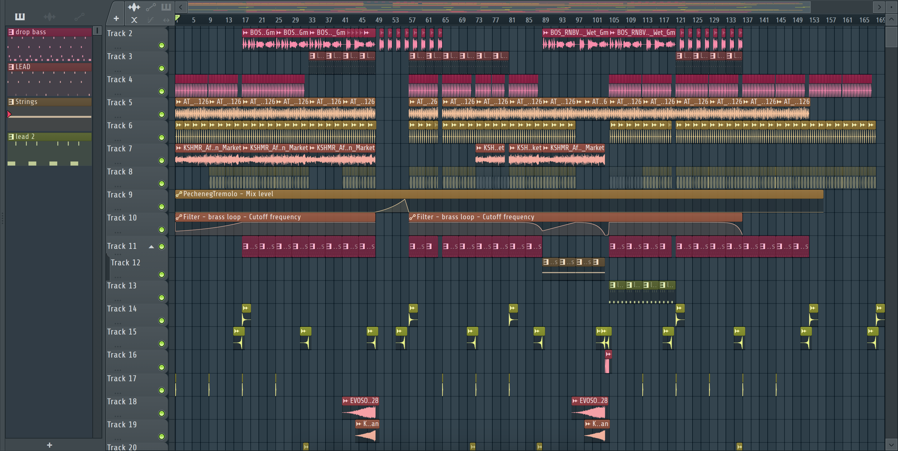Image resolution: width=898 pixels, height=451 pixels.
Task: Click the right arrow beside the song overview
Action: click(x=879, y=7)
